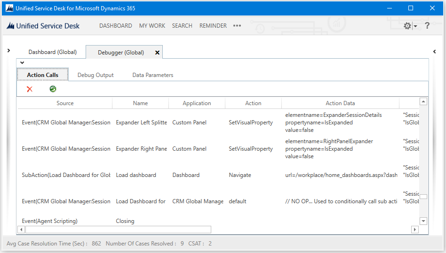This screenshot has width=446, height=253.
Task: Open the more options ellipsis menu
Action: click(237, 25)
